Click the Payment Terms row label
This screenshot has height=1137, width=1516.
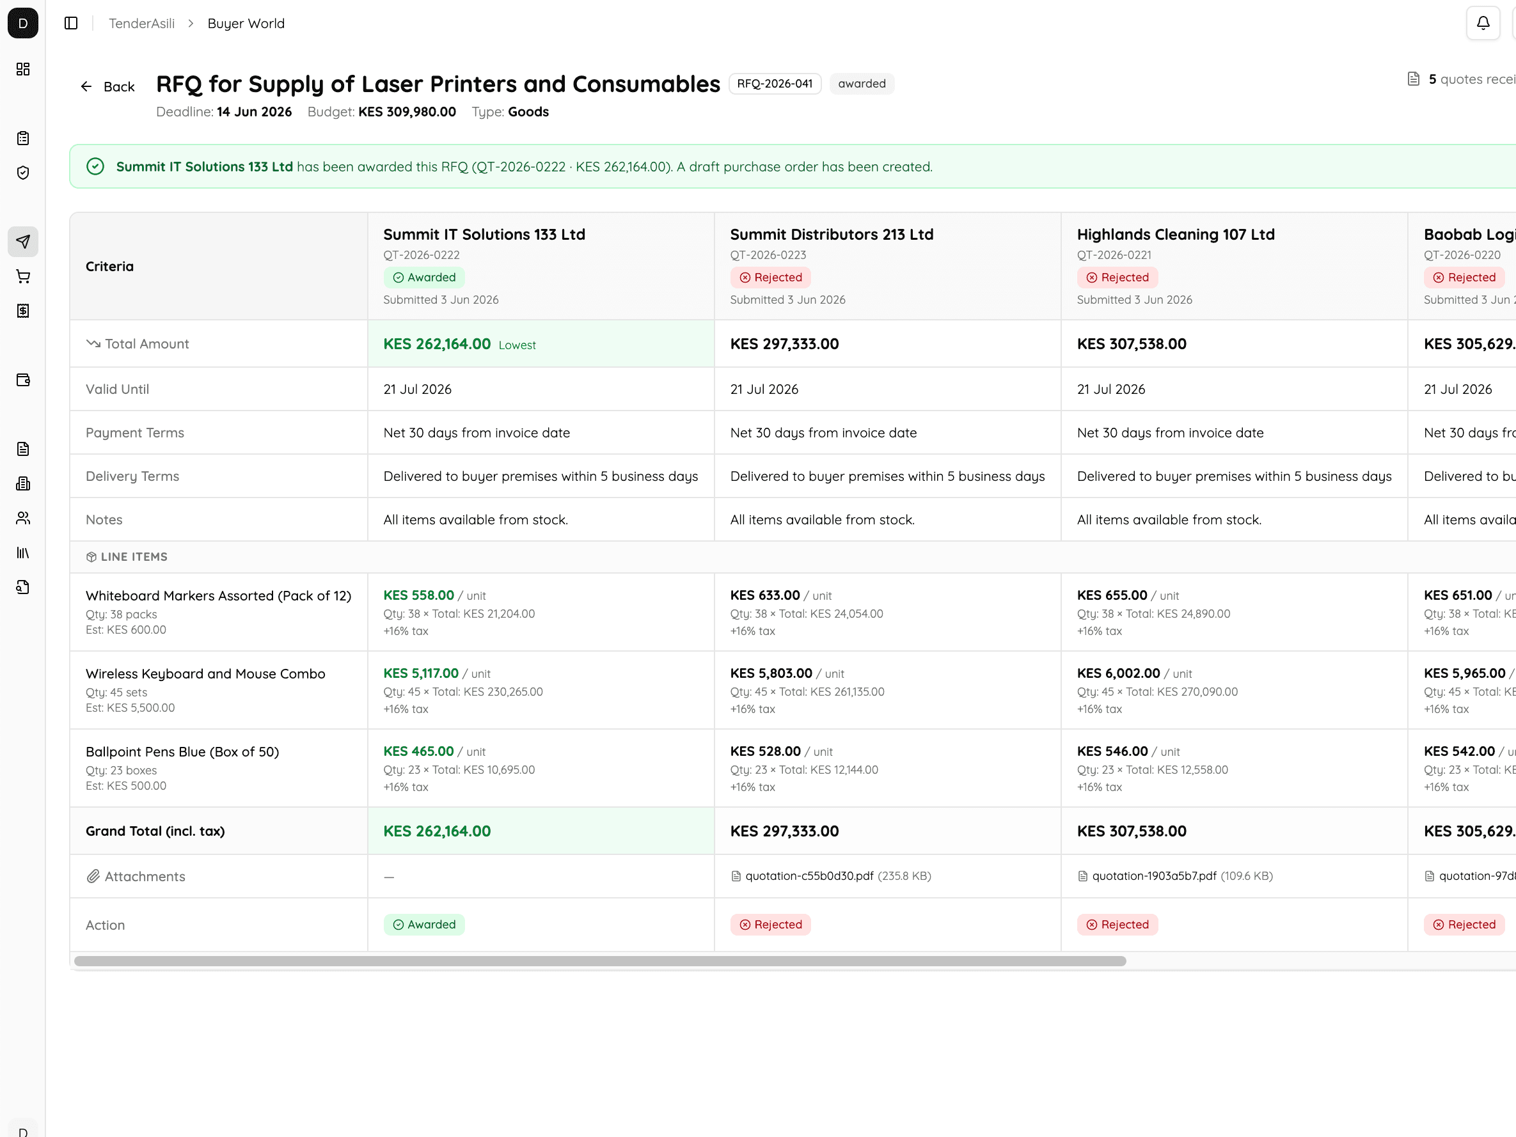tap(135, 433)
